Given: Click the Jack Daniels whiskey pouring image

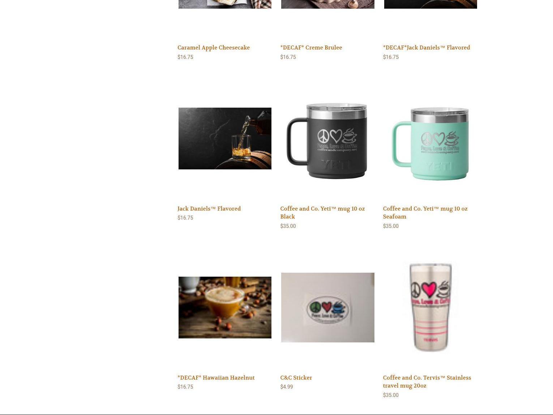Looking at the screenshot, I should (x=225, y=138).
